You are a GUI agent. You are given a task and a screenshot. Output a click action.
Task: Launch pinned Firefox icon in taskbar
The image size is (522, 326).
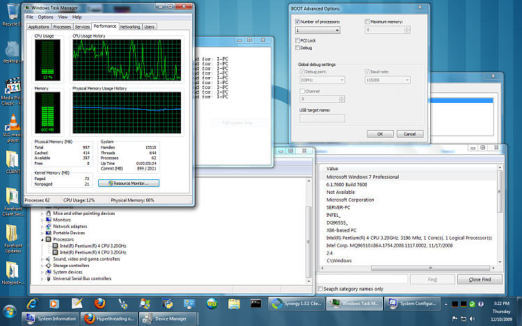point(100,303)
